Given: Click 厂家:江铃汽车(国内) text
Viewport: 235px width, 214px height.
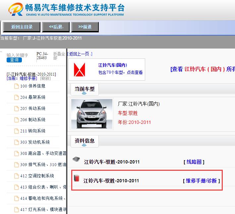Looking at the screenshot, I should click(139, 104).
